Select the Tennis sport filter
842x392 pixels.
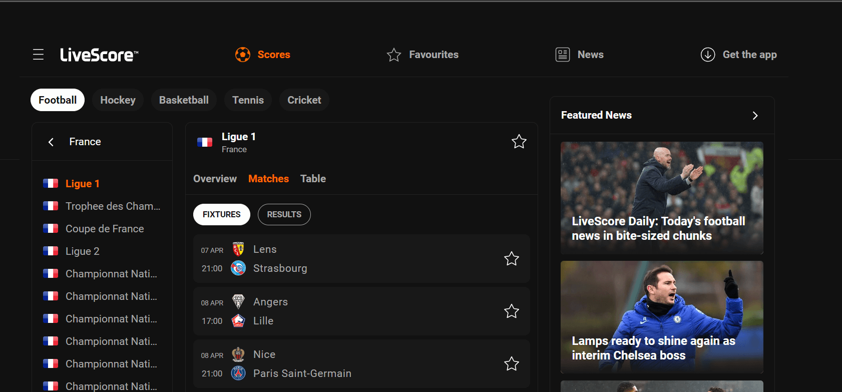tap(248, 100)
